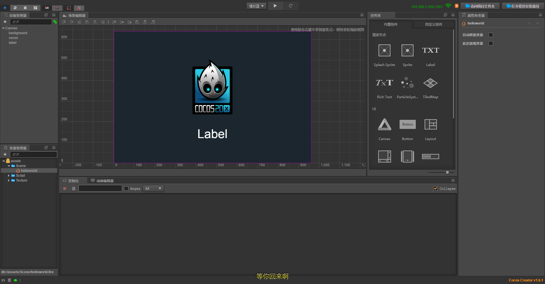The image size is (545, 284).
Task: Expand the Script folder
Action: [9, 176]
